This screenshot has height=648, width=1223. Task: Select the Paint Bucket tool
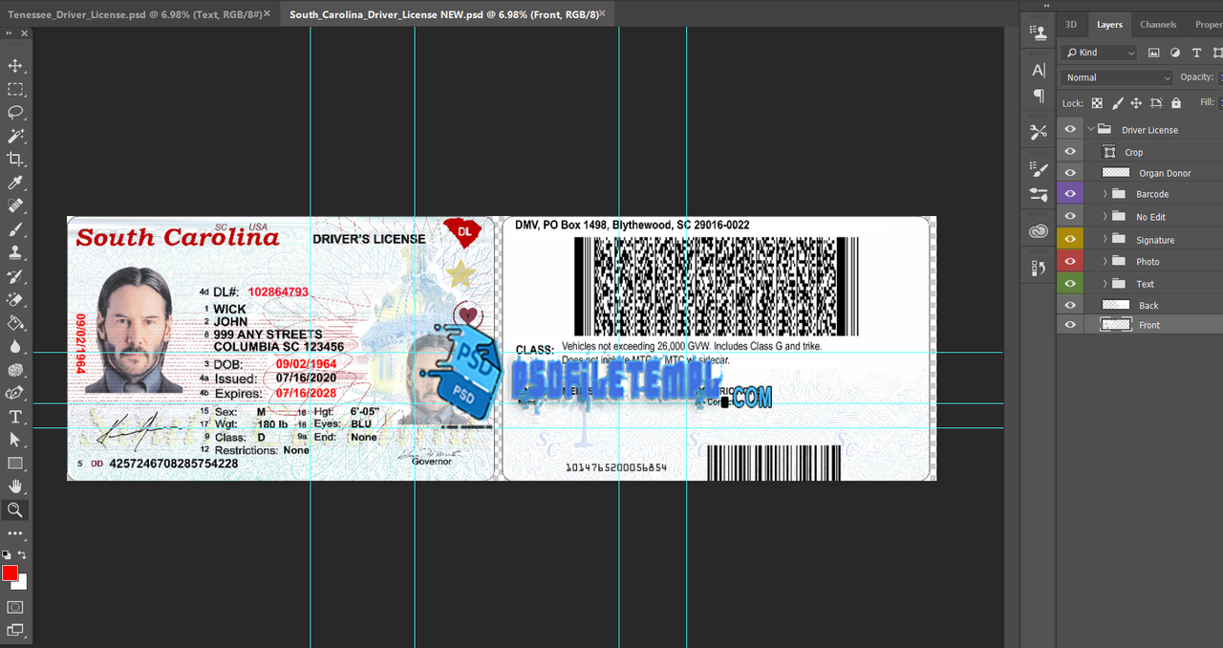tap(15, 323)
